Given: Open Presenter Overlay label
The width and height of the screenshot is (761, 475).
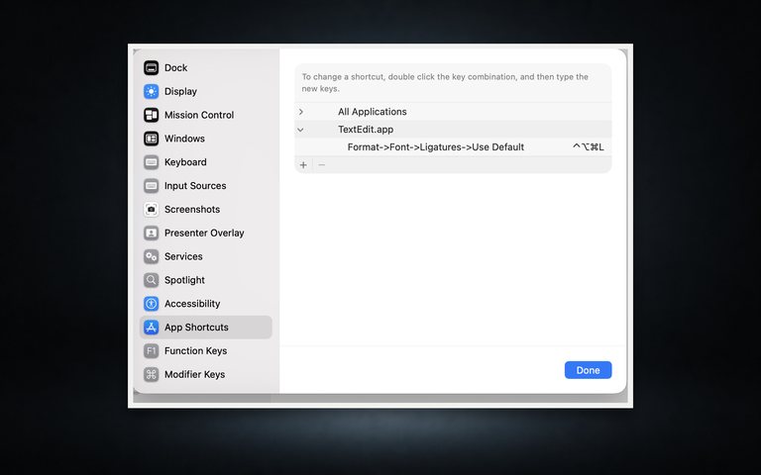Looking at the screenshot, I should (204, 234).
